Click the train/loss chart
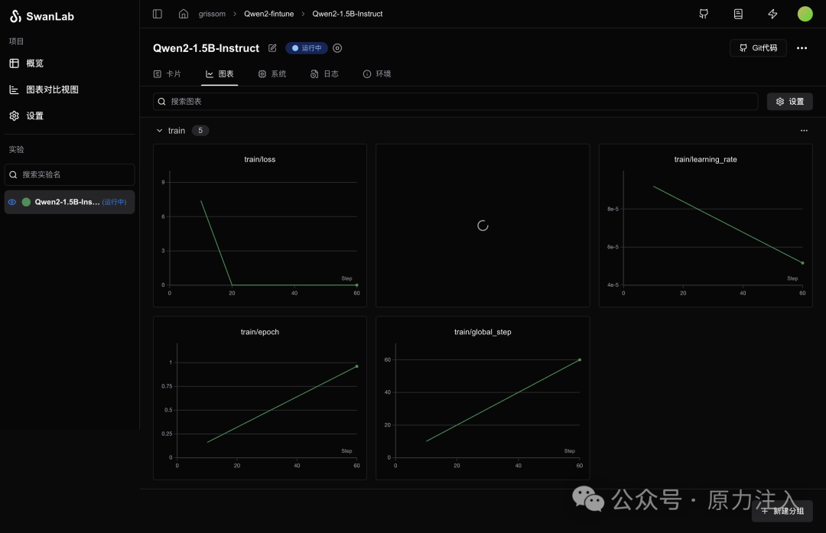 point(260,226)
